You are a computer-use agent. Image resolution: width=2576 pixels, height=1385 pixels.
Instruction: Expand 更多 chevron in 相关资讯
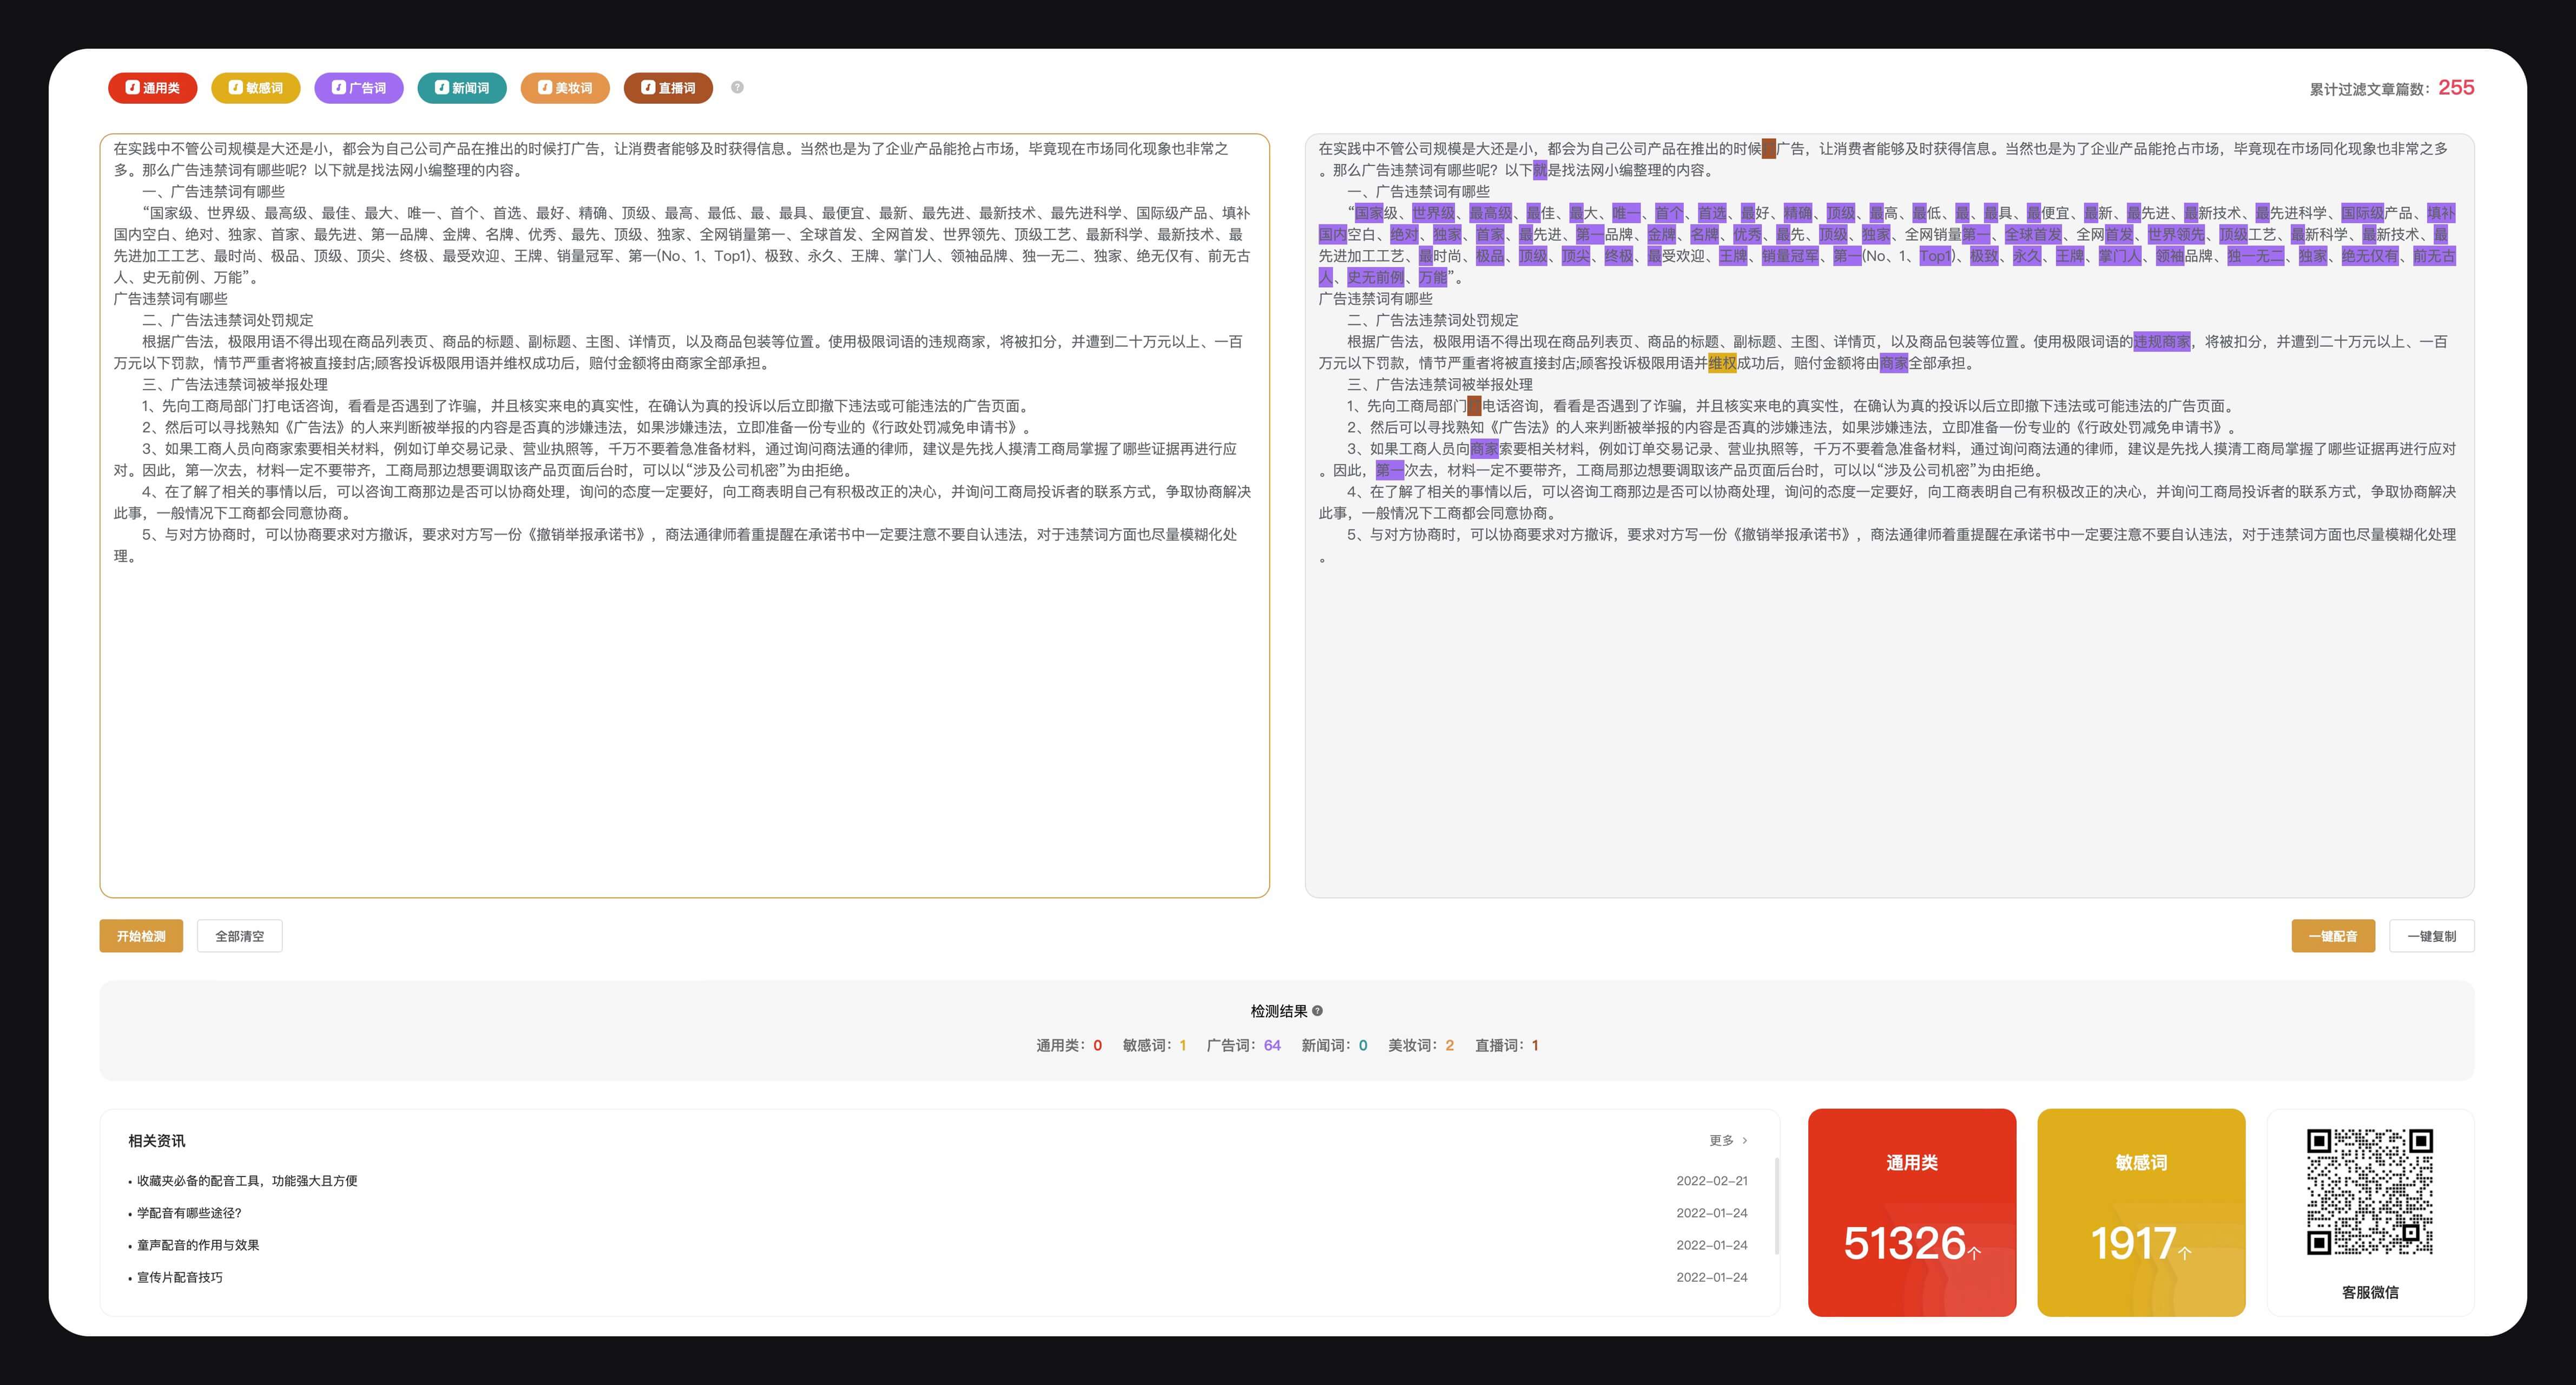[x=1744, y=1140]
